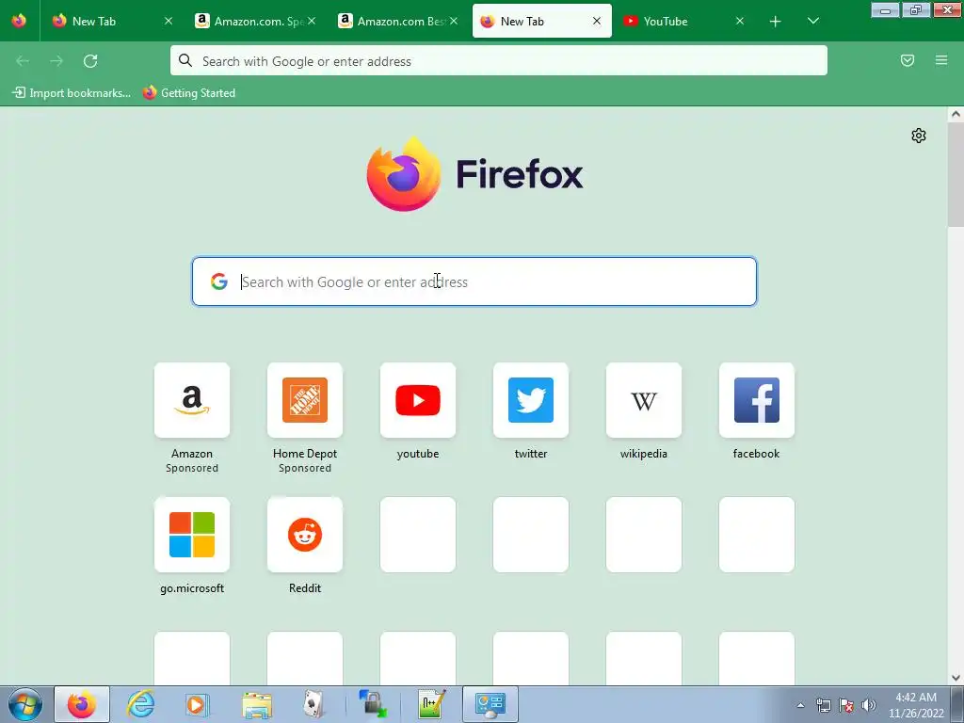Open Windows Media Player from taskbar

tap(198, 704)
